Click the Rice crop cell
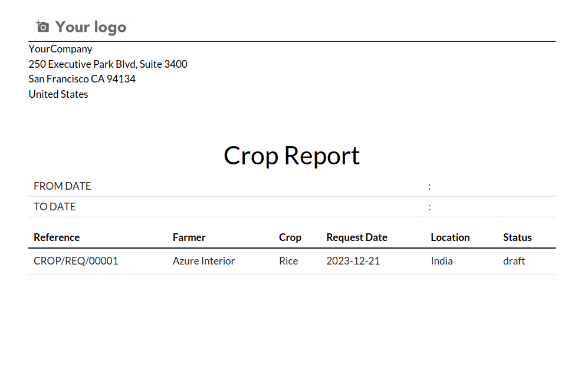Screen dimensions: 584x390 click(x=288, y=261)
